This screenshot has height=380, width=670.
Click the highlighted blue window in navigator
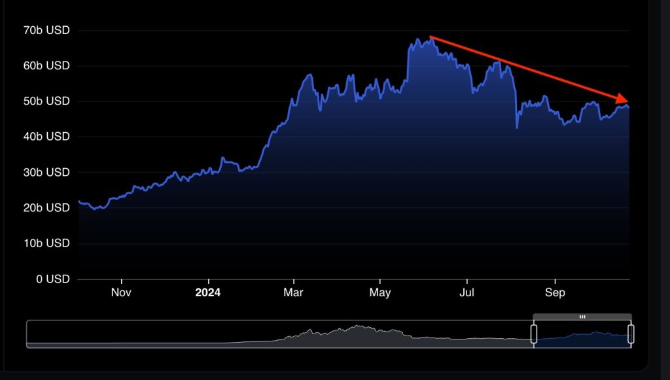click(x=582, y=337)
